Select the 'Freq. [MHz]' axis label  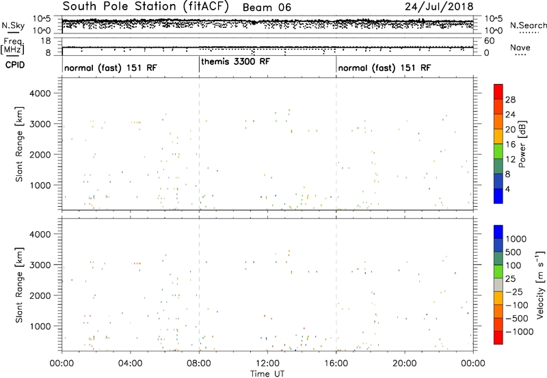pyautogui.click(x=13, y=46)
